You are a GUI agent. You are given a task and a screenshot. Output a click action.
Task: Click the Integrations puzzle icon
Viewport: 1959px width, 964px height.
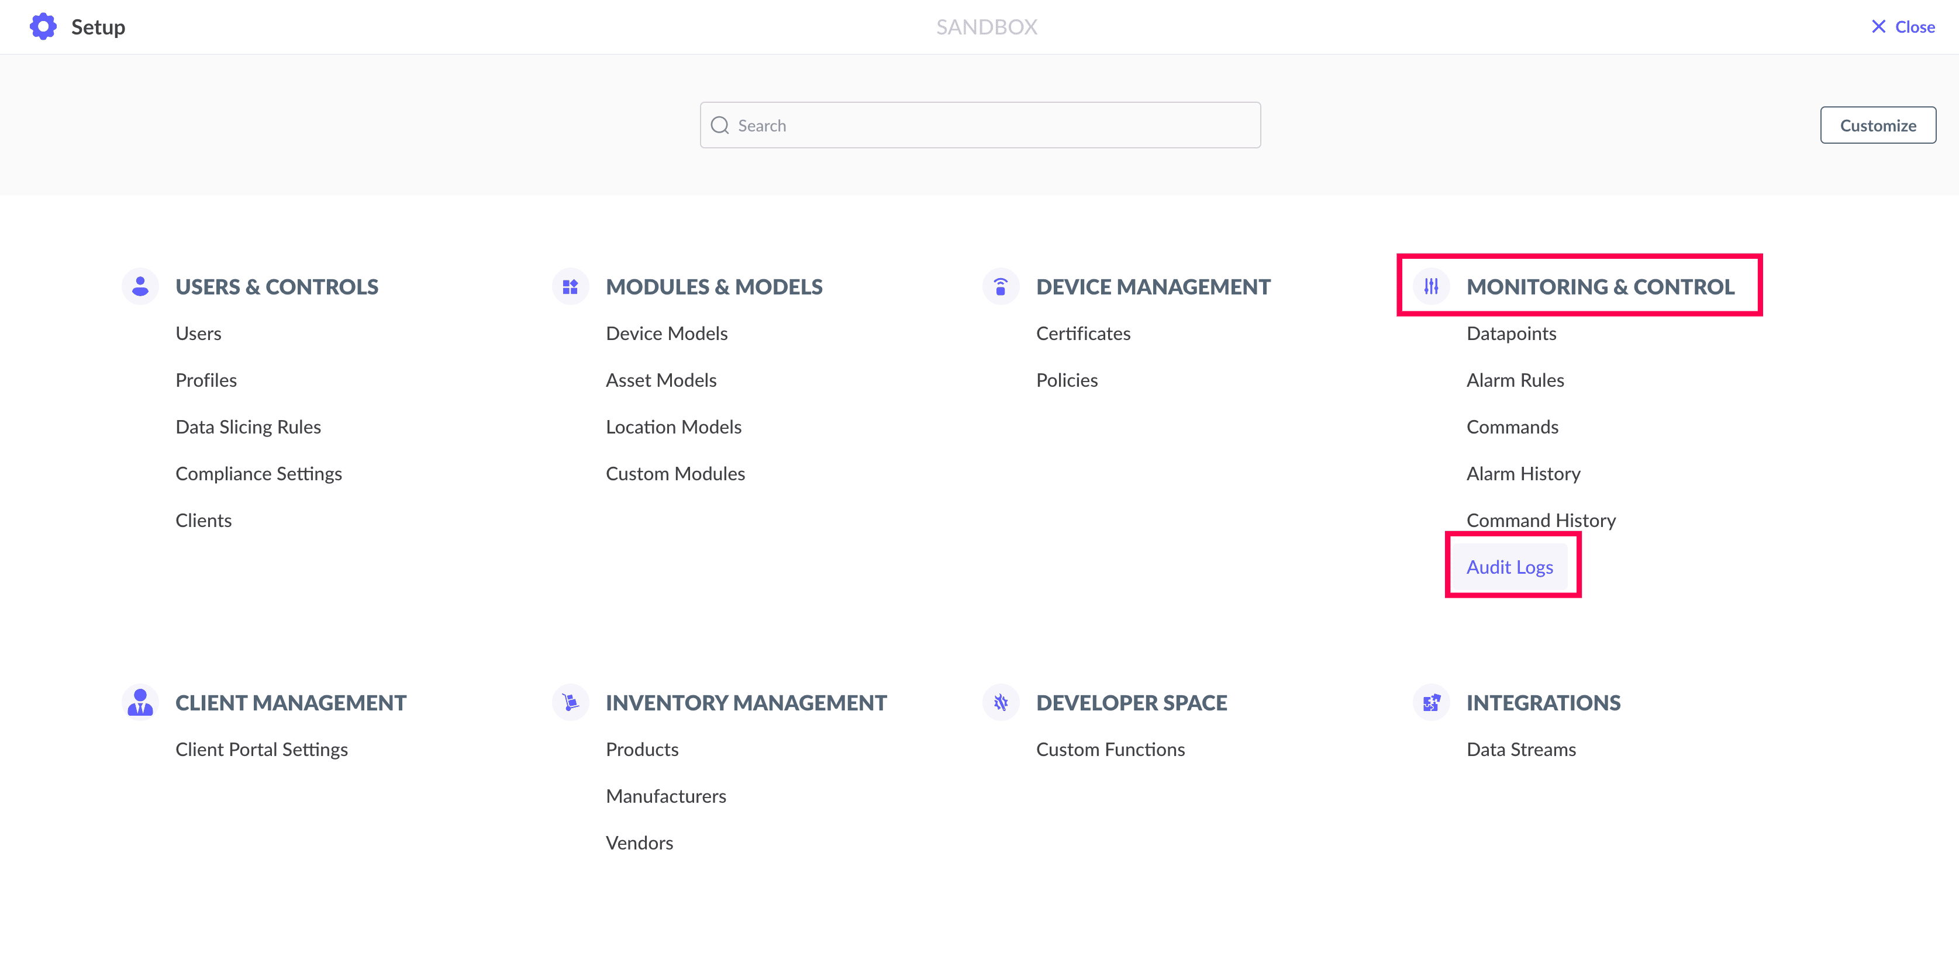[x=1431, y=702]
